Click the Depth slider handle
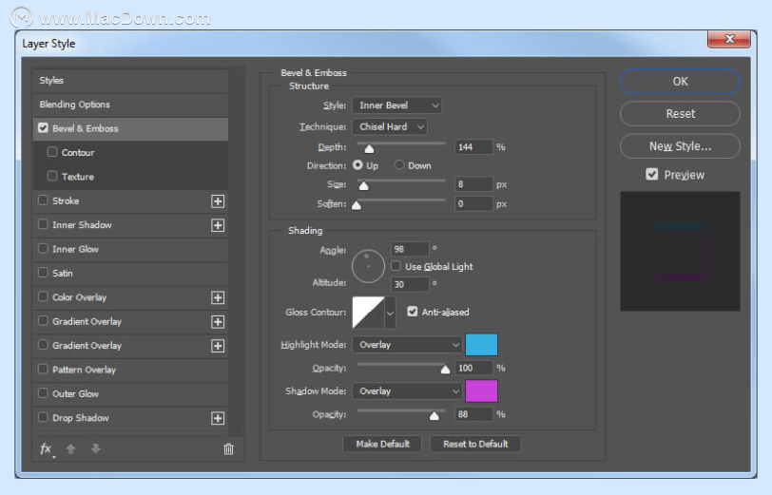The width and height of the screenshot is (772, 495). 369,148
